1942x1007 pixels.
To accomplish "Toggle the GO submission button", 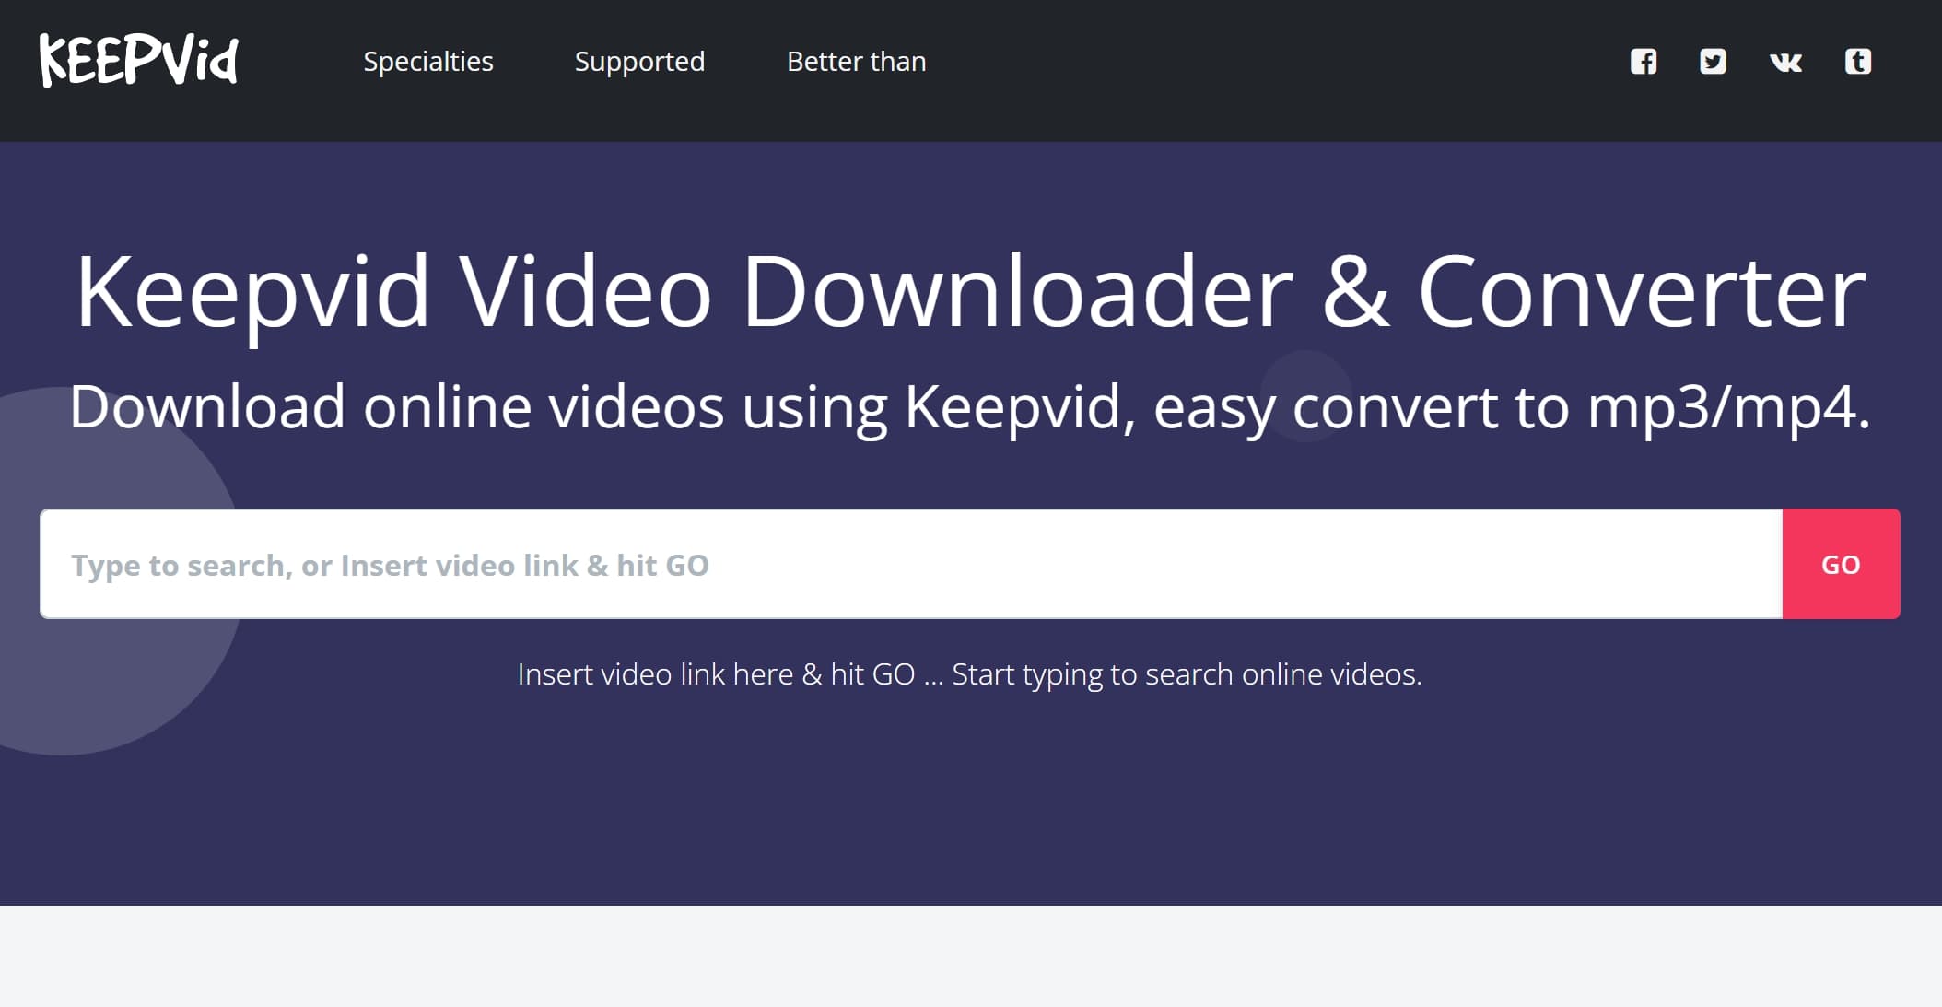I will click(x=1842, y=563).
